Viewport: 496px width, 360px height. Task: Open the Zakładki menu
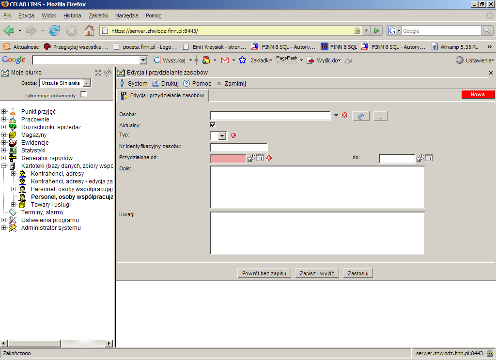pyautogui.click(x=98, y=15)
